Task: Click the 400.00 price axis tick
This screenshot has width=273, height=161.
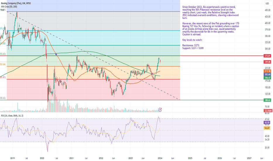Action: [x=267, y=23]
